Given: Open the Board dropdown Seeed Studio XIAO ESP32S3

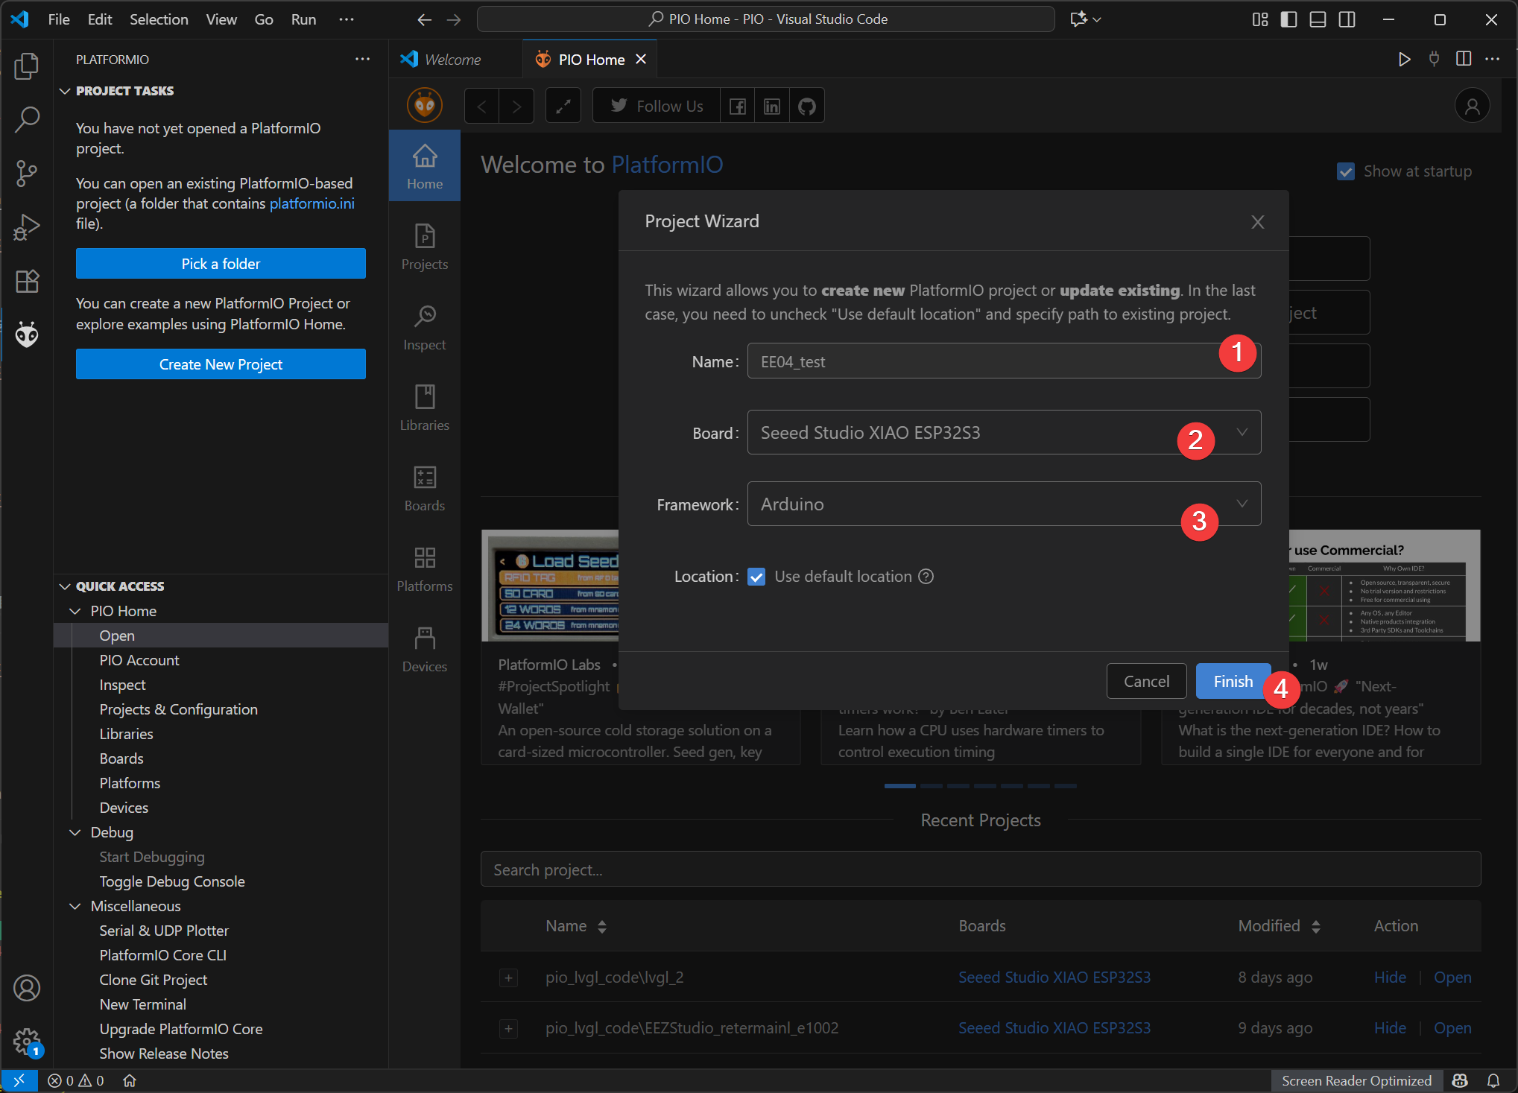Looking at the screenshot, I should click(969, 433).
